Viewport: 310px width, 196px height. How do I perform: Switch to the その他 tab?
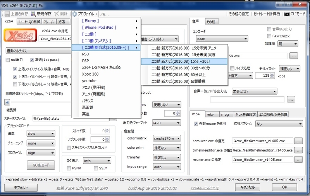point(211,22)
